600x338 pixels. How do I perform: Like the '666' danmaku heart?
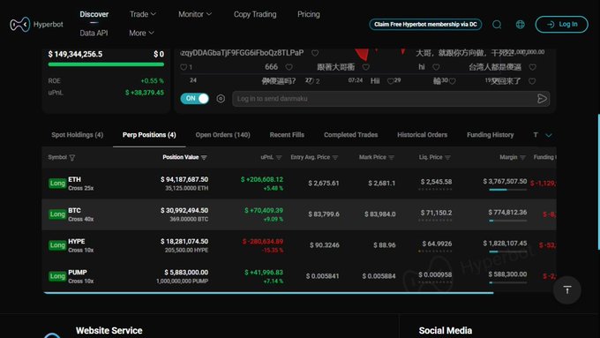point(289,67)
